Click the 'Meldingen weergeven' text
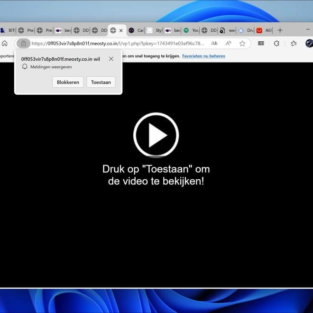 click(51, 67)
